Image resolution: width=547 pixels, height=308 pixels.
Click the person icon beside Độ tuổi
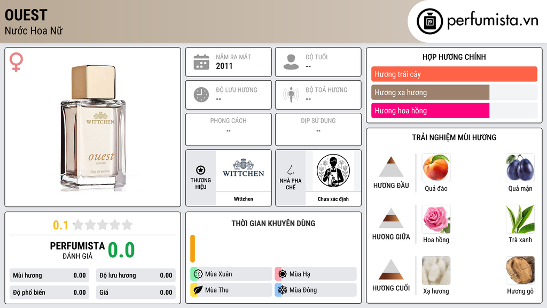(291, 62)
